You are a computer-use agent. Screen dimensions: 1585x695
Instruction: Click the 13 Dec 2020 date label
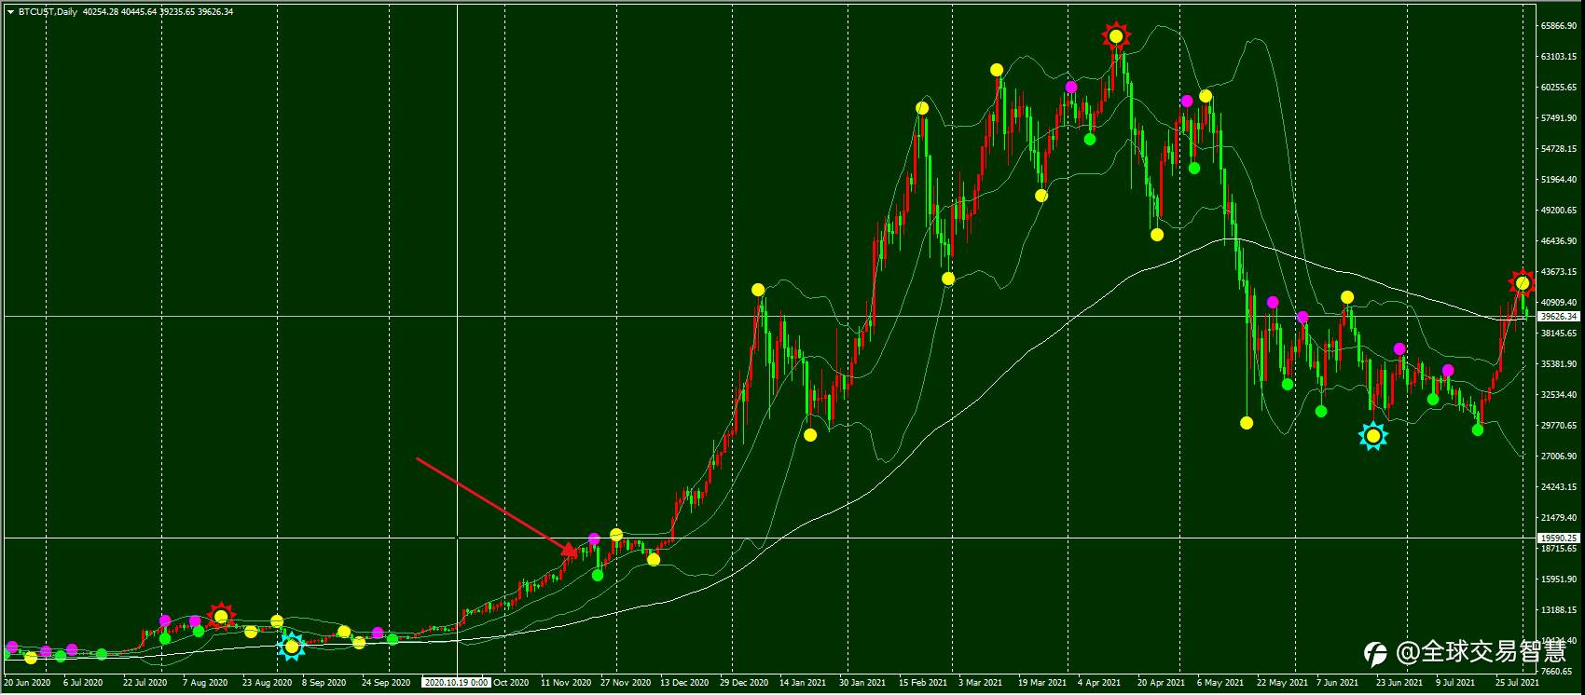click(x=684, y=683)
